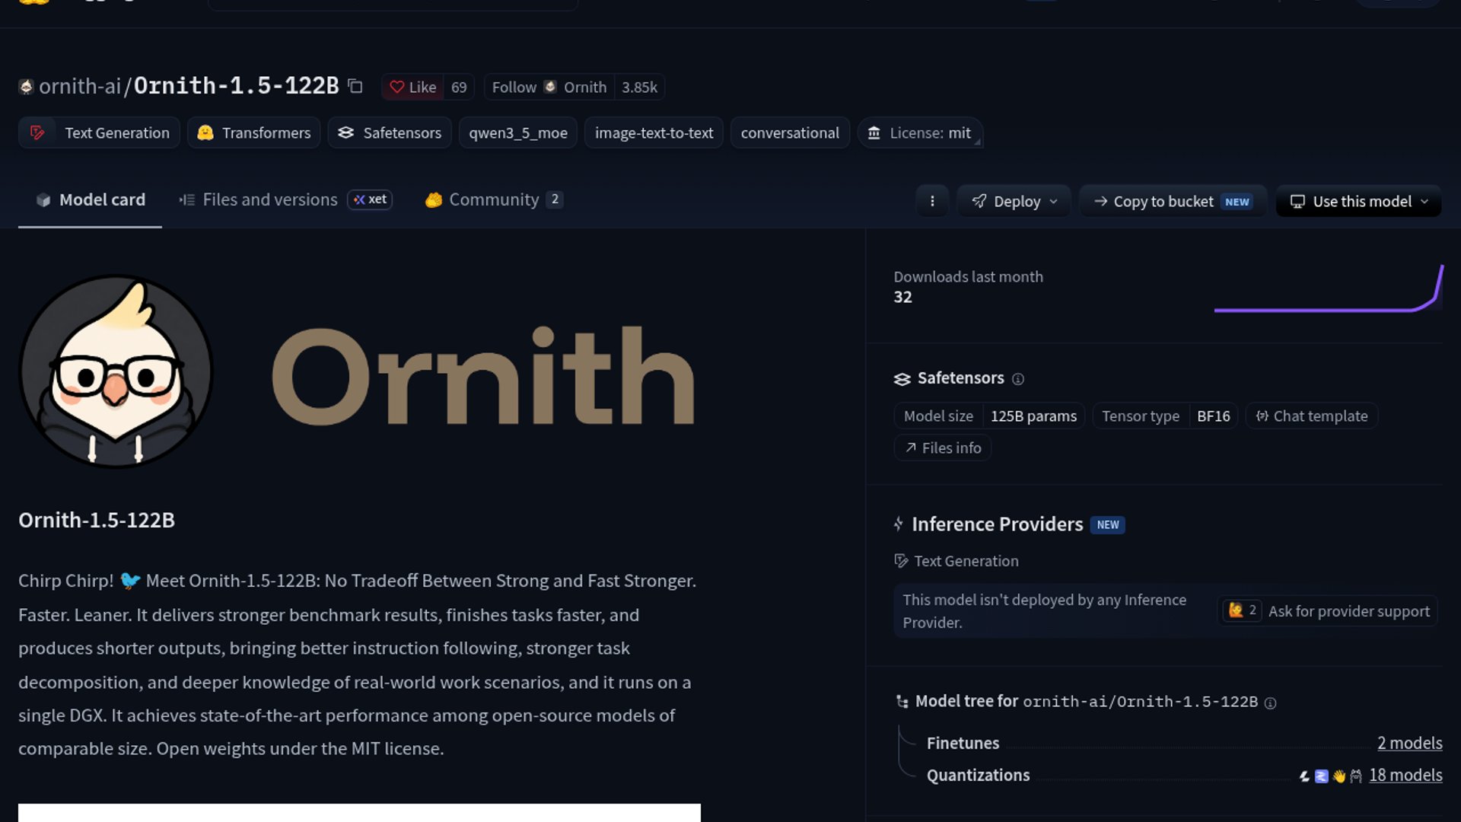The height and width of the screenshot is (822, 1461).
Task: Open the 2 models finetunes link
Action: coord(1409,743)
